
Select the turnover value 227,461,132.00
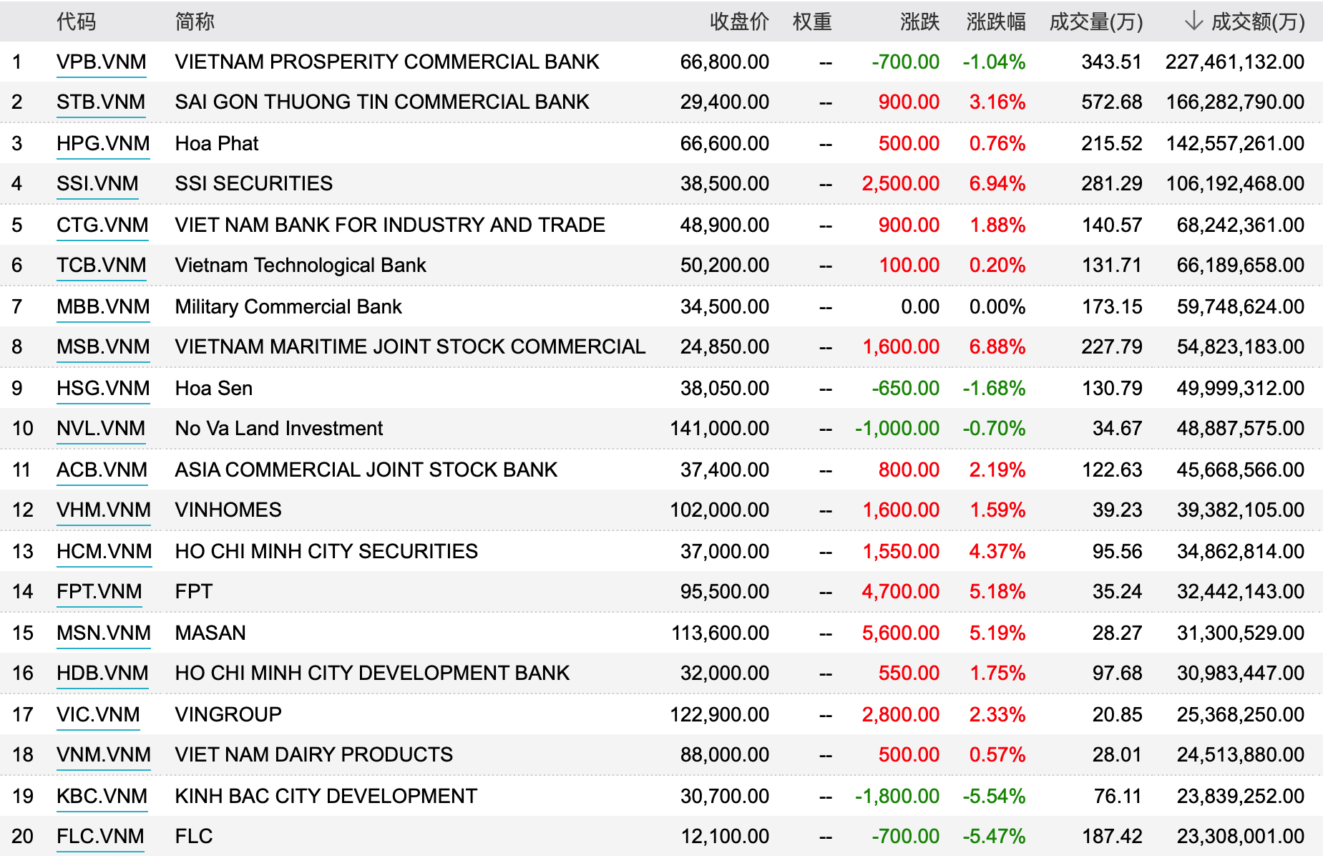pos(1235,62)
